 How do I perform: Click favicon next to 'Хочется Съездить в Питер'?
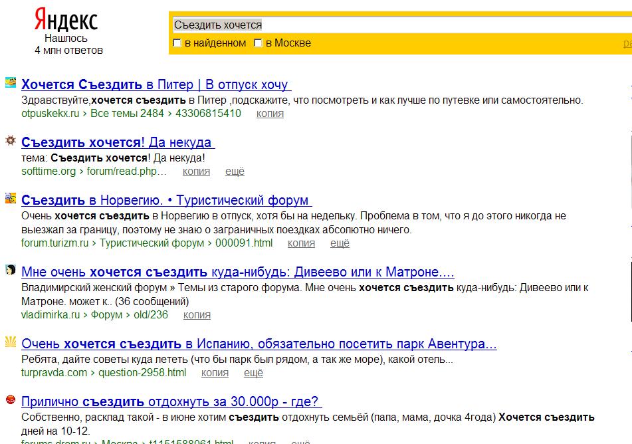[x=11, y=82]
